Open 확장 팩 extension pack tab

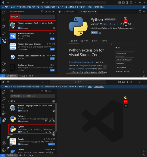coord(104,41)
